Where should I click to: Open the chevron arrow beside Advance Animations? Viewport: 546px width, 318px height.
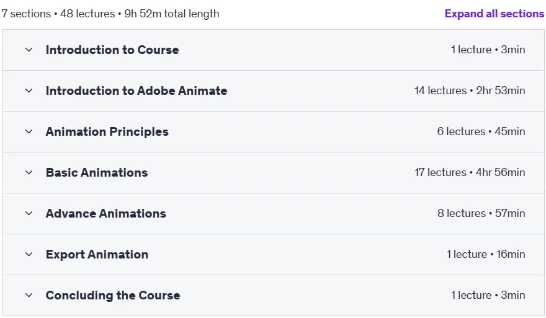point(29,213)
